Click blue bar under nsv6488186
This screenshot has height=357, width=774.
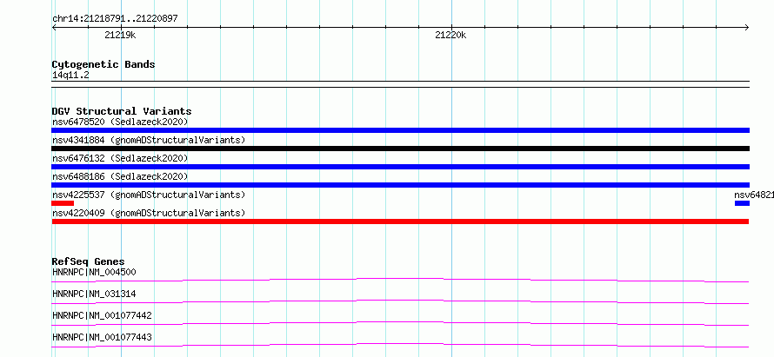[x=400, y=185]
